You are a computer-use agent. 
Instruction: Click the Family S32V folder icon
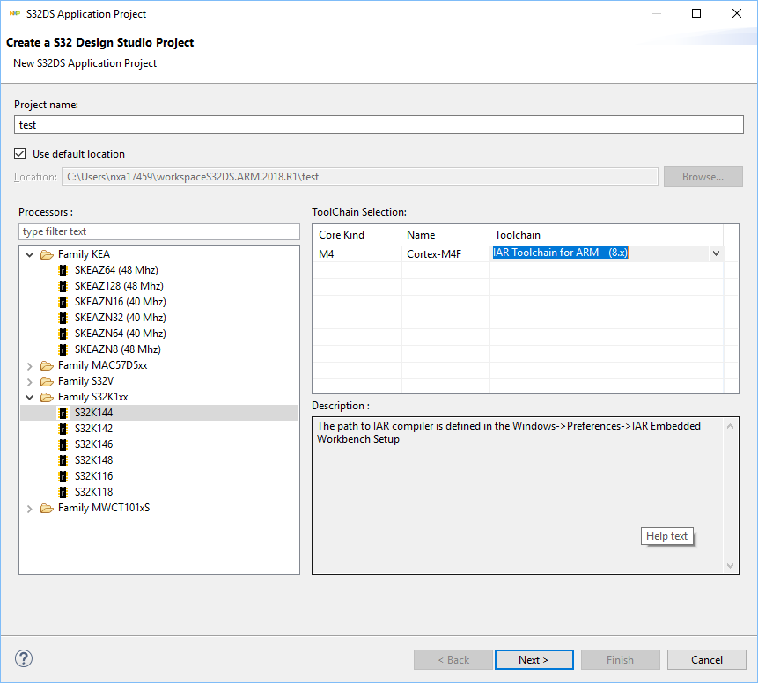pos(47,381)
